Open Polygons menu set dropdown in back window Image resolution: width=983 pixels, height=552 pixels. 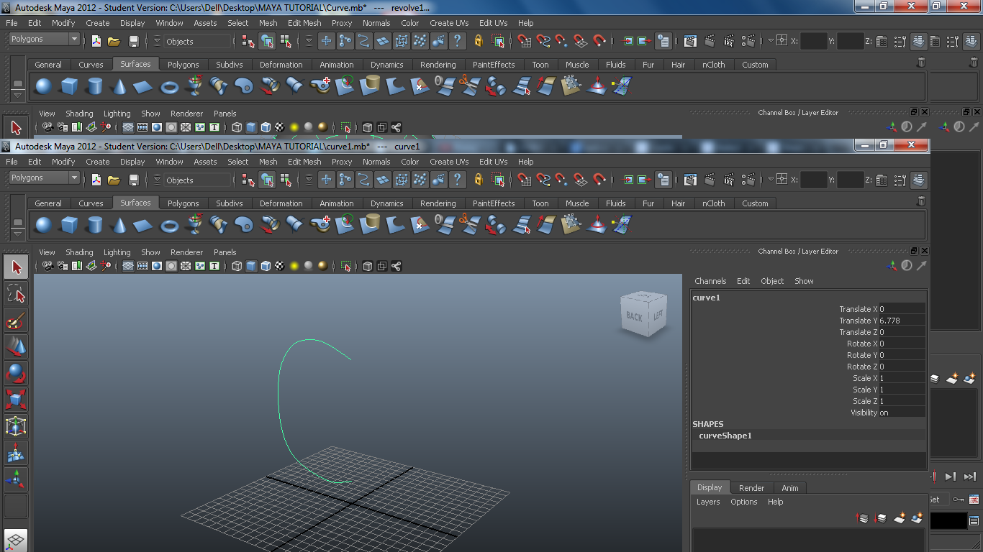coord(44,40)
